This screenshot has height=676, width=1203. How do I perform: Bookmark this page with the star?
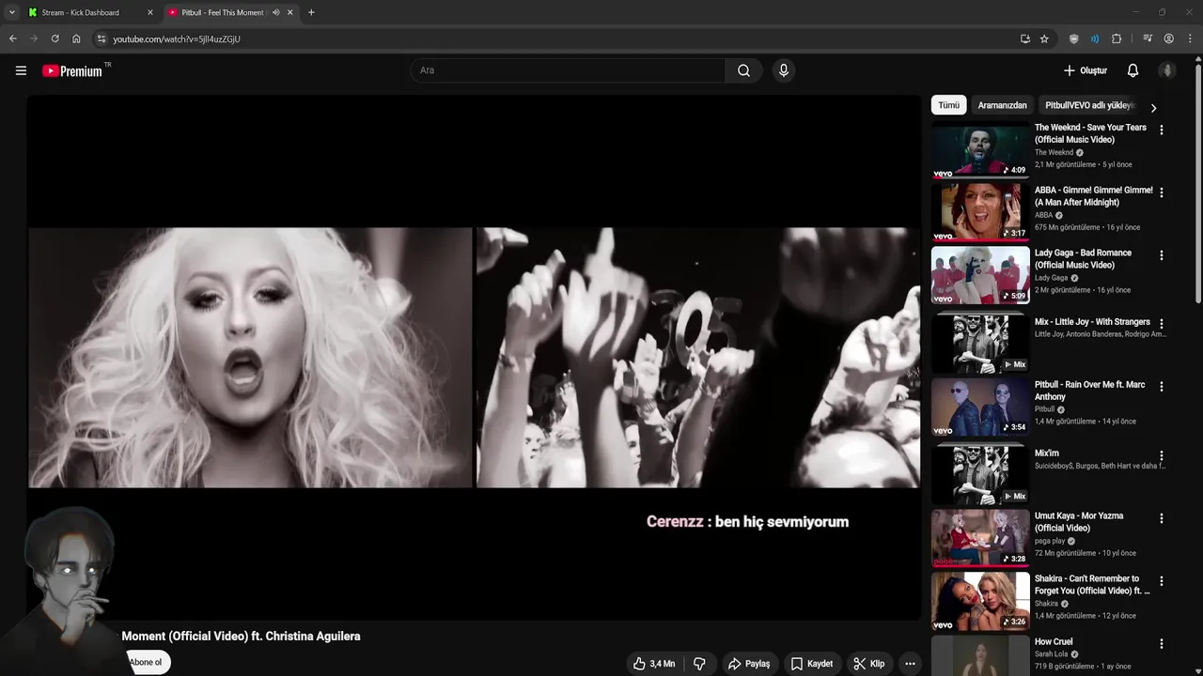(1044, 38)
